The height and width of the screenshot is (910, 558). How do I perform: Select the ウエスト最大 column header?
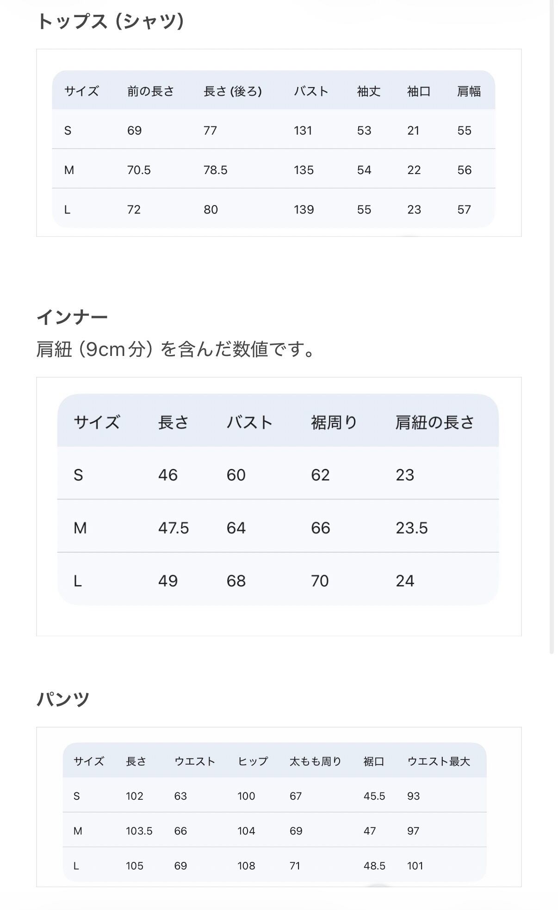pyautogui.click(x=438, y=761)
